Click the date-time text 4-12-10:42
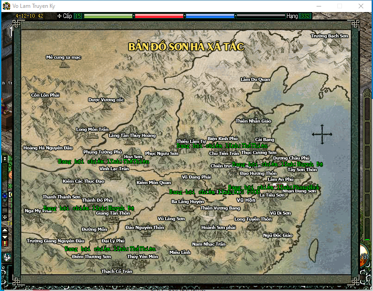Viewport: 373px width, 291px height. pyautogui.click(x=29, y=16)
